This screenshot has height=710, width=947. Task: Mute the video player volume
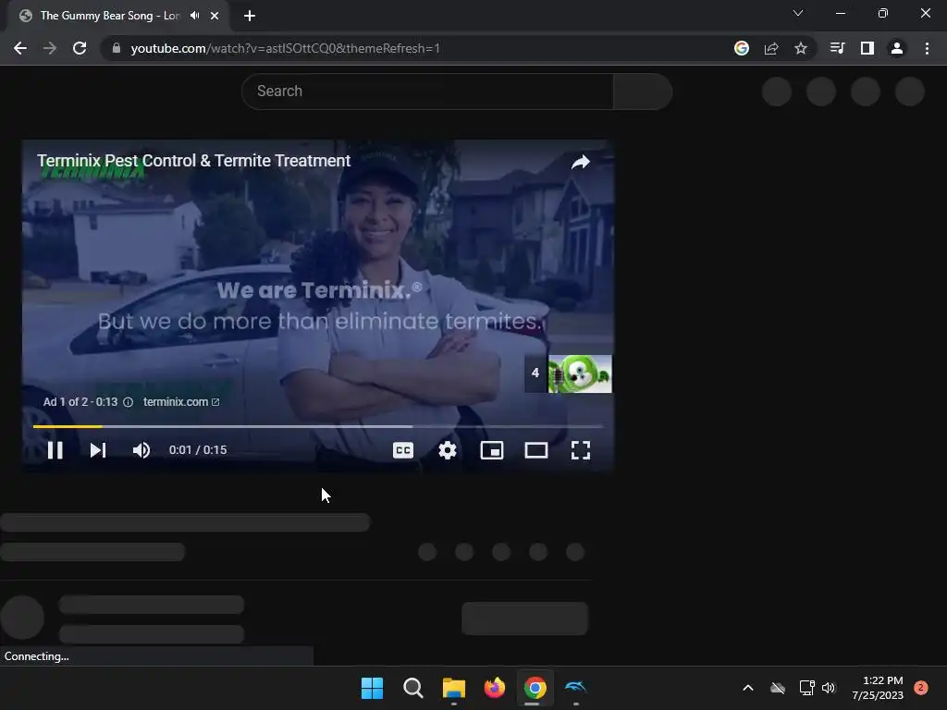click(141, 450)
